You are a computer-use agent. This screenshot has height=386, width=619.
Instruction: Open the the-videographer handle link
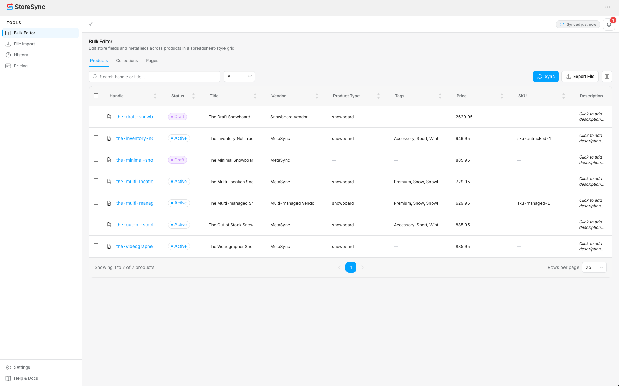(134, 246)
